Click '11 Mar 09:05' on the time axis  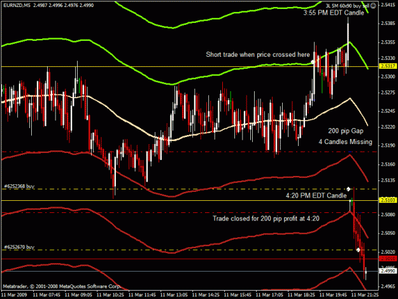(78, 295)
